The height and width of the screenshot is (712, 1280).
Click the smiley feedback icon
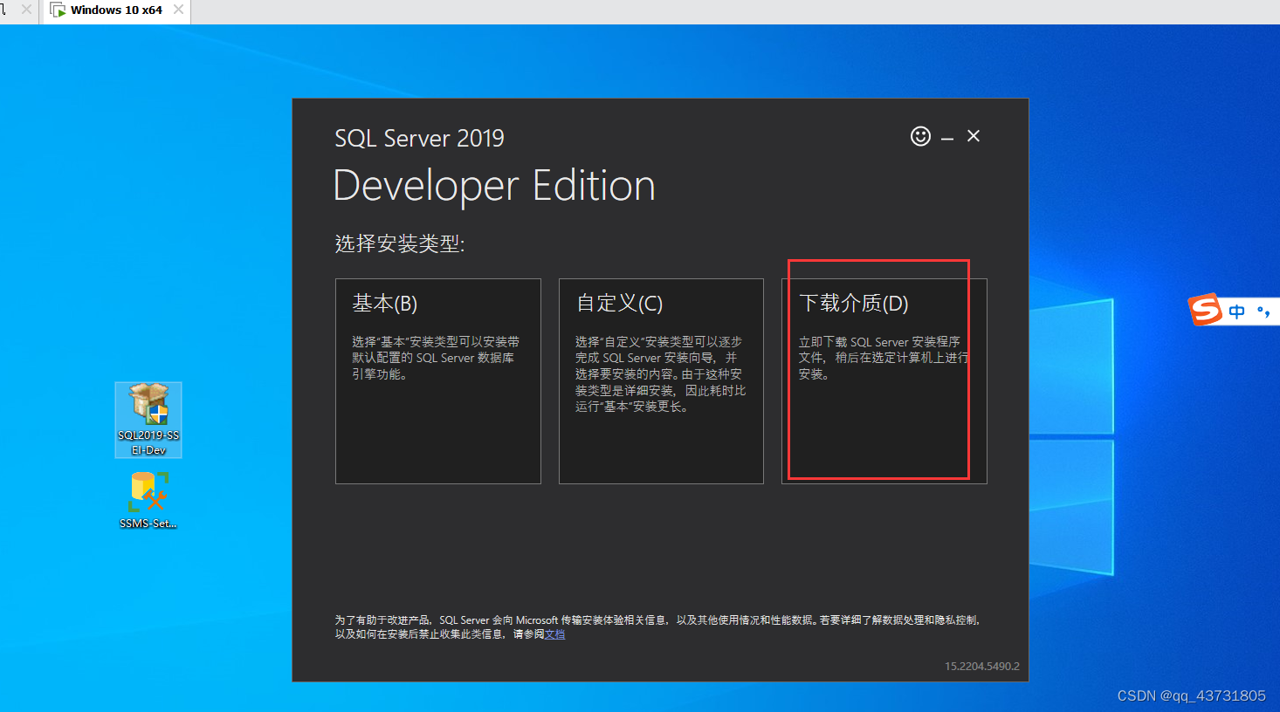(x=920, y=136)
